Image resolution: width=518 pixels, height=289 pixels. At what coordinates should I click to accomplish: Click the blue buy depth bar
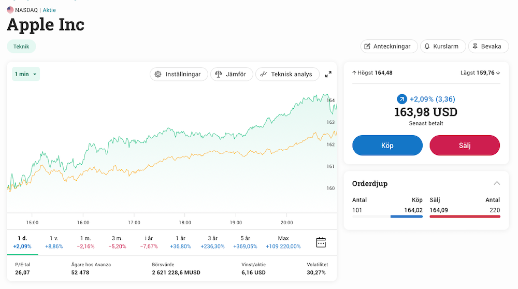point(407,216)
